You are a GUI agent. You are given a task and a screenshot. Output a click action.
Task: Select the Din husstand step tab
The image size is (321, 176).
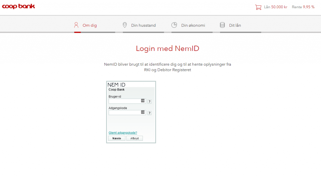[143, 25]
